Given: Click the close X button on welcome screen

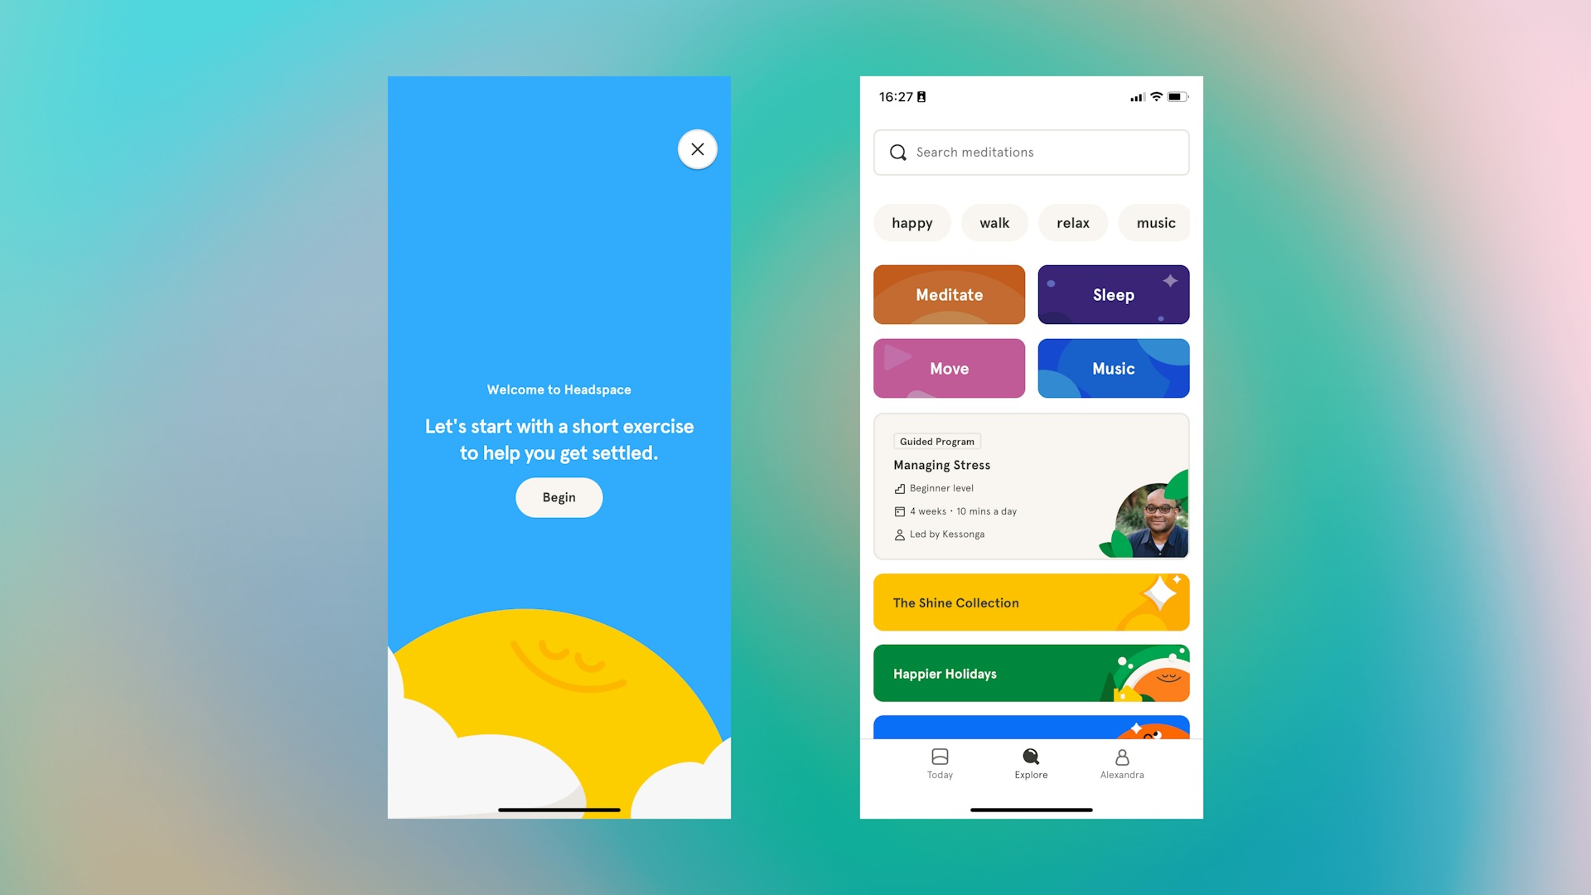Looking at the screenshot, I should [696, 148].
